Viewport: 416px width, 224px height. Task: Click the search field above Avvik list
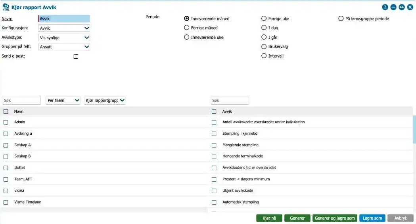click(230, 100)
